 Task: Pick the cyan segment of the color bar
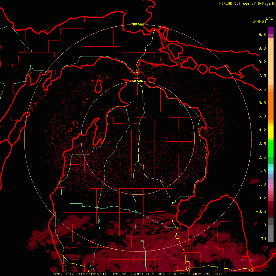pos(271,169)
